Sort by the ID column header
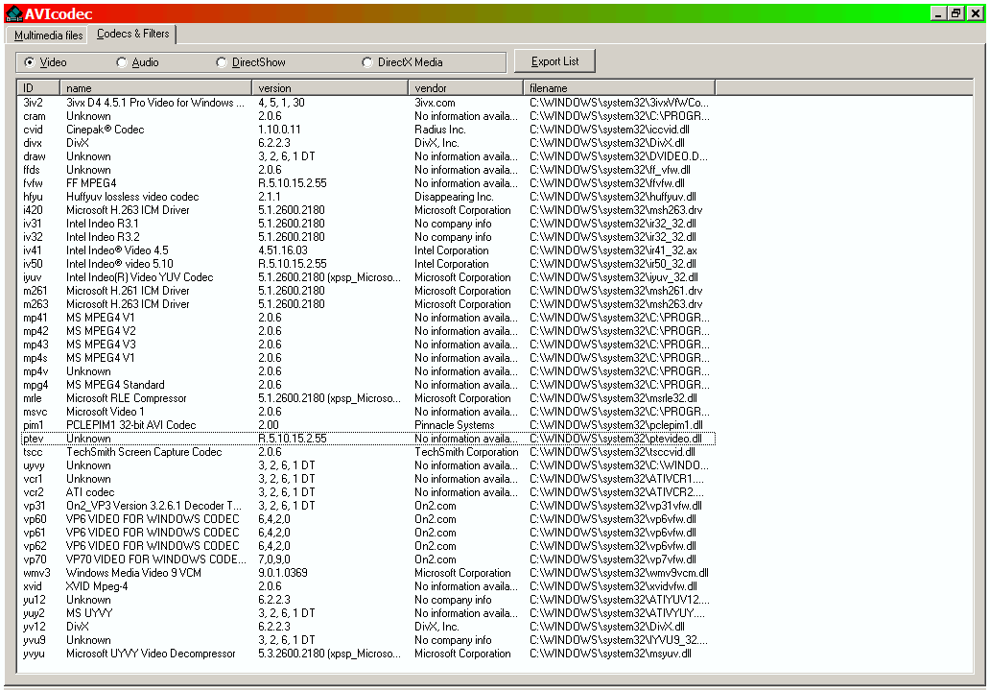This screenshot has width=990, height=690. pyautogui.click(x=38, y=88)
